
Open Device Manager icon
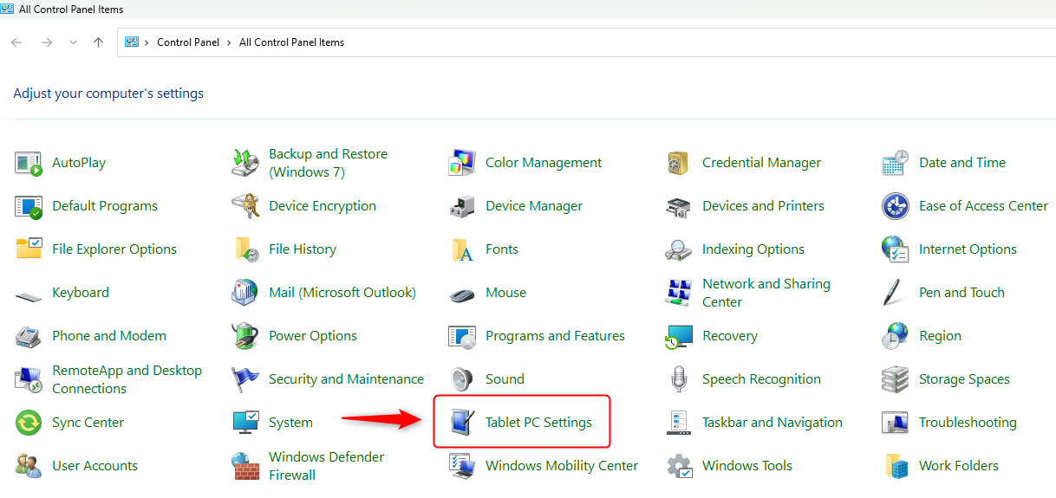coord(462,206)
